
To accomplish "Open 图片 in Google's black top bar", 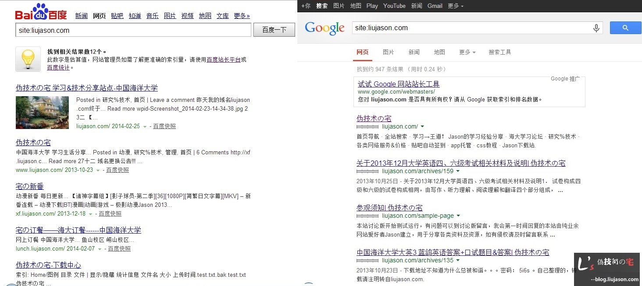I will pos(339,6).
